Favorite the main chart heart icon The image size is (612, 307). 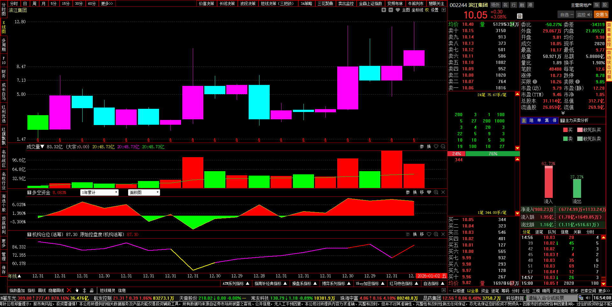tap(398, 10)
